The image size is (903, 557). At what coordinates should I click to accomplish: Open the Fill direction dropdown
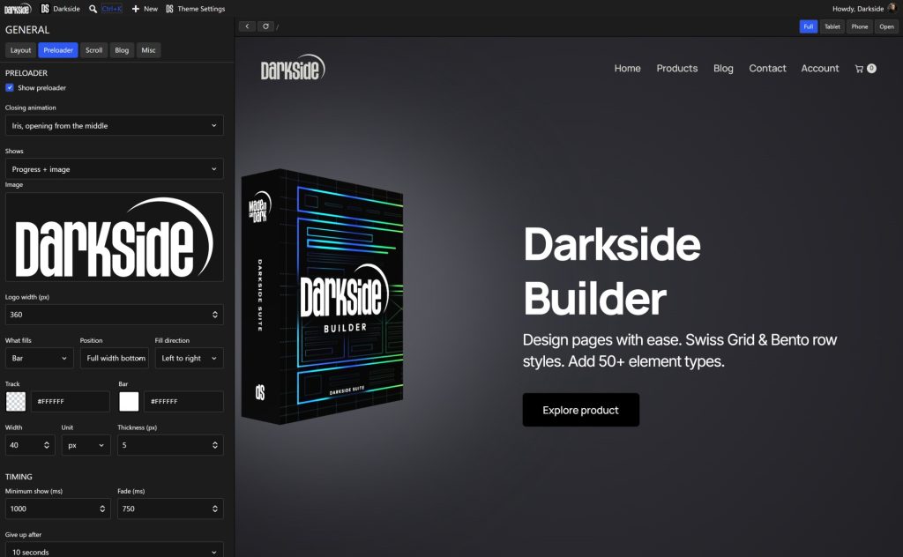click(x=189, y=358)
